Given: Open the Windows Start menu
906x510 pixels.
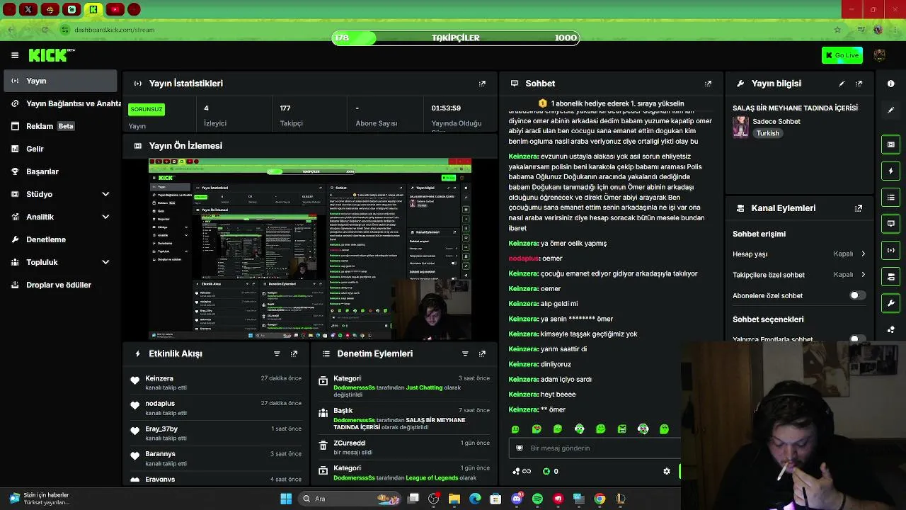Looking at the screenshot, I should tap(286, 499).
